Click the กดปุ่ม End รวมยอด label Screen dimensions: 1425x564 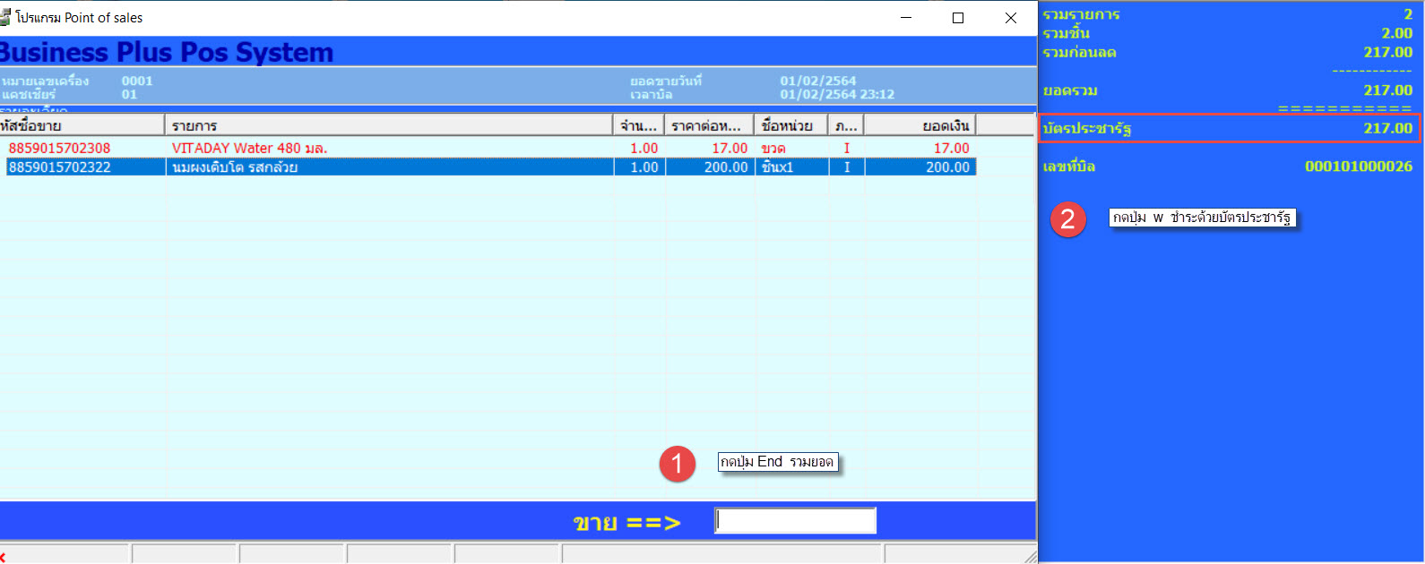(x=777, y=462)
